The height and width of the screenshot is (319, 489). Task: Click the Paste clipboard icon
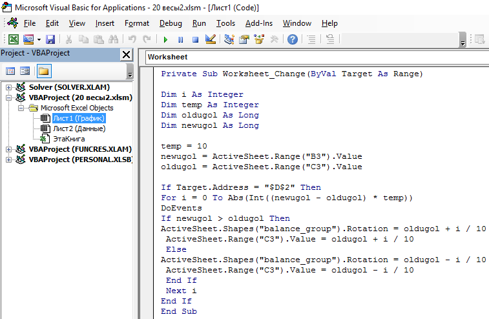coord(99,39)
